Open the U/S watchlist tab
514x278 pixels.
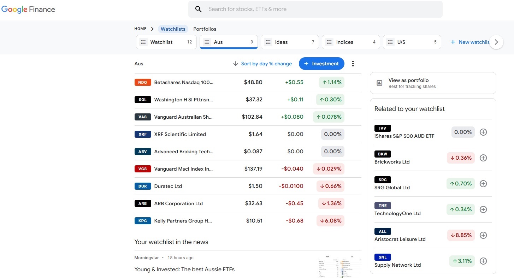(412, 42)
